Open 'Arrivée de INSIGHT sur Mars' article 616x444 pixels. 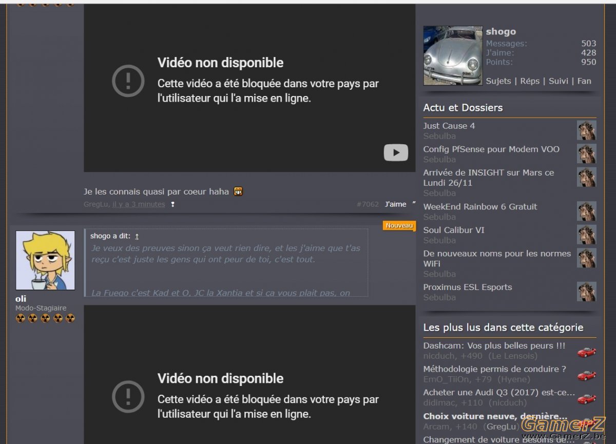click(x=489, y=178)
